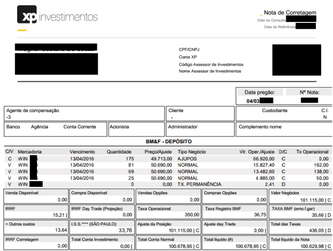Click quantity '81' in the table
Image resolution: width=333 pixels, height=251 pixels.
coord(131,165)
